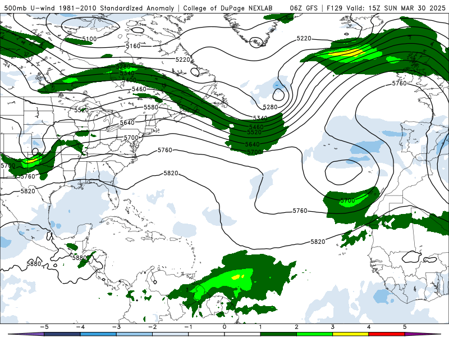This screenshot has height=337, width=449.
Task: Pick the red colorbar segment (4 to 5)
Action: [387, 334]
